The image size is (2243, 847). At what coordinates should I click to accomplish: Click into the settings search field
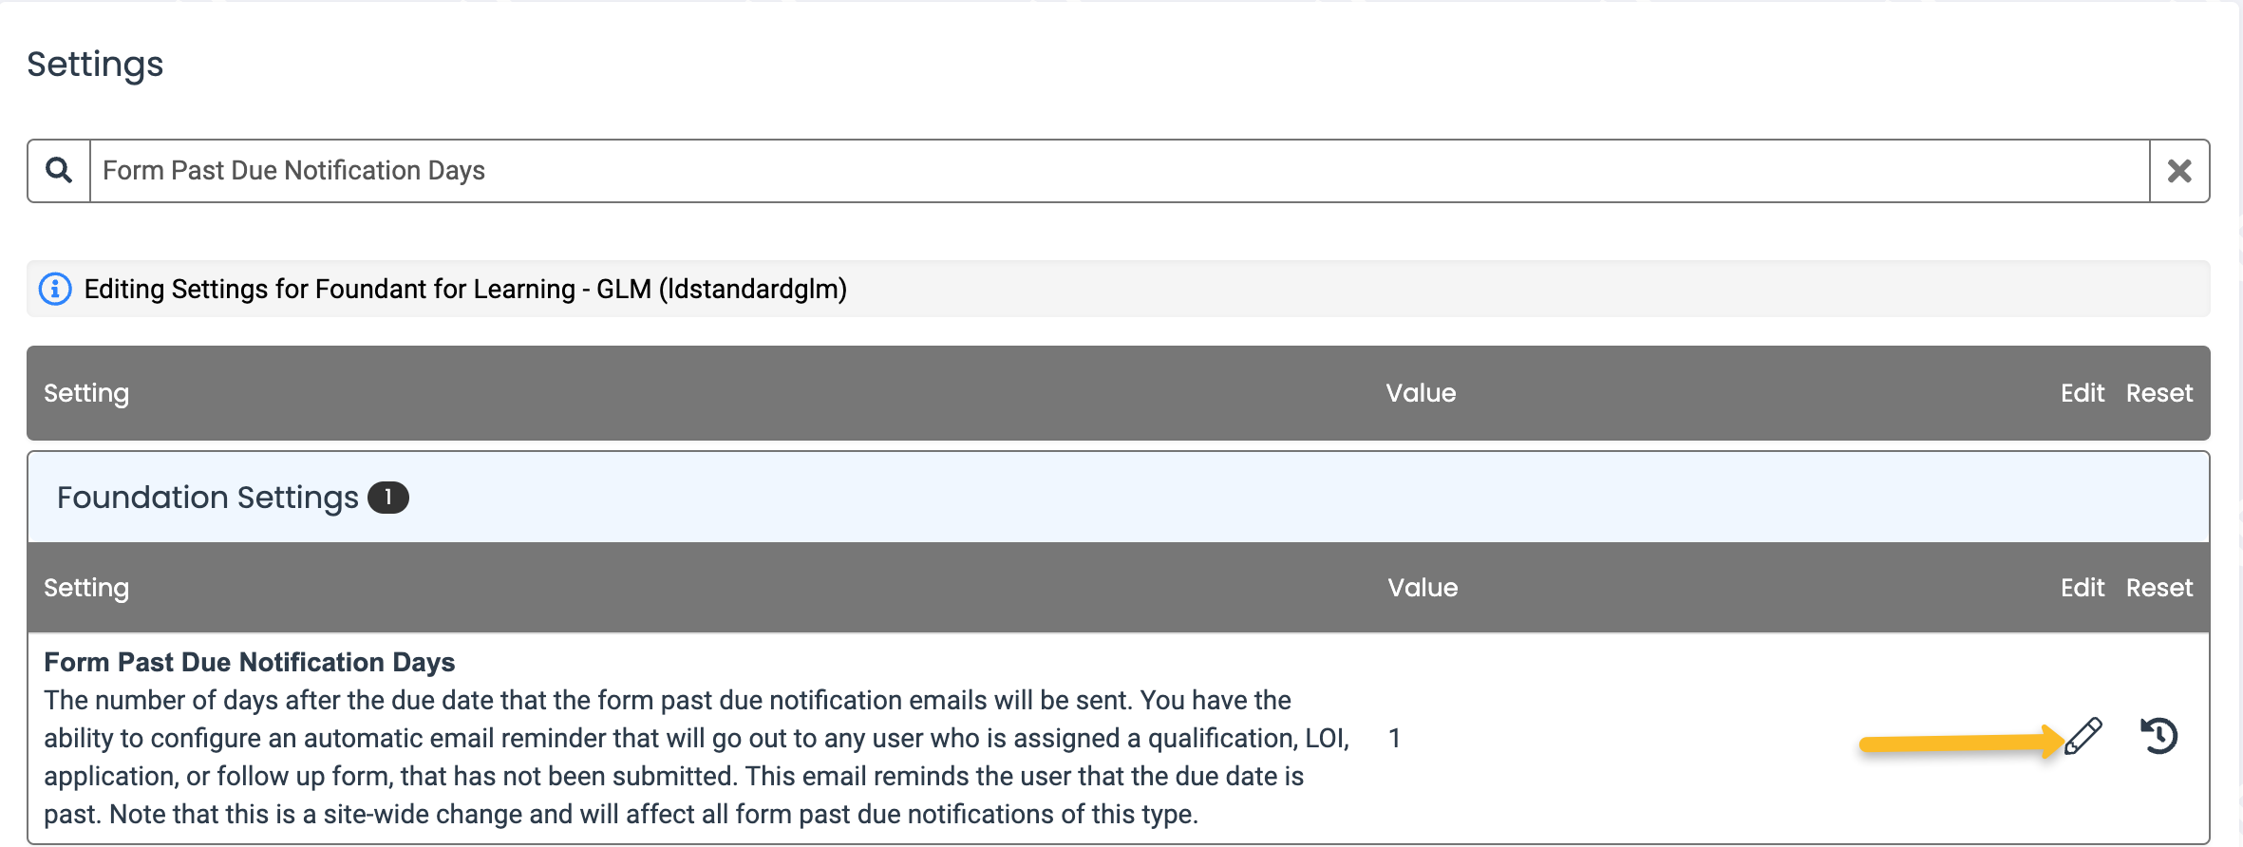click(1120, 171)
